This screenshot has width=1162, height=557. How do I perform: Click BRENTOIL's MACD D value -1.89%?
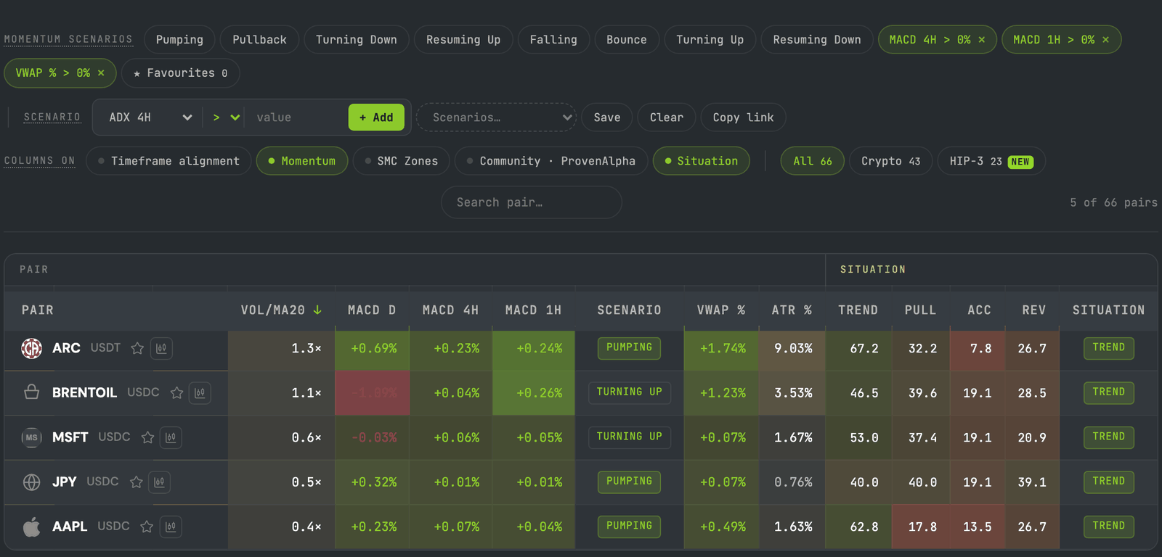(373, 393)
